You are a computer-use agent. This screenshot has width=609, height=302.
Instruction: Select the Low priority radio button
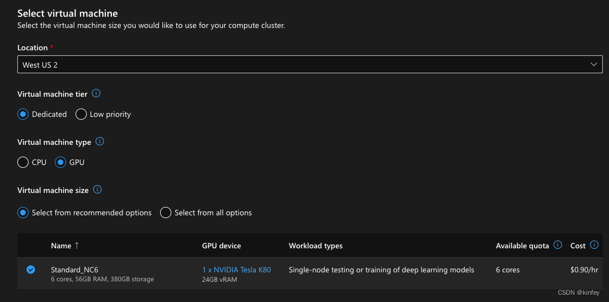coord(81,114)
